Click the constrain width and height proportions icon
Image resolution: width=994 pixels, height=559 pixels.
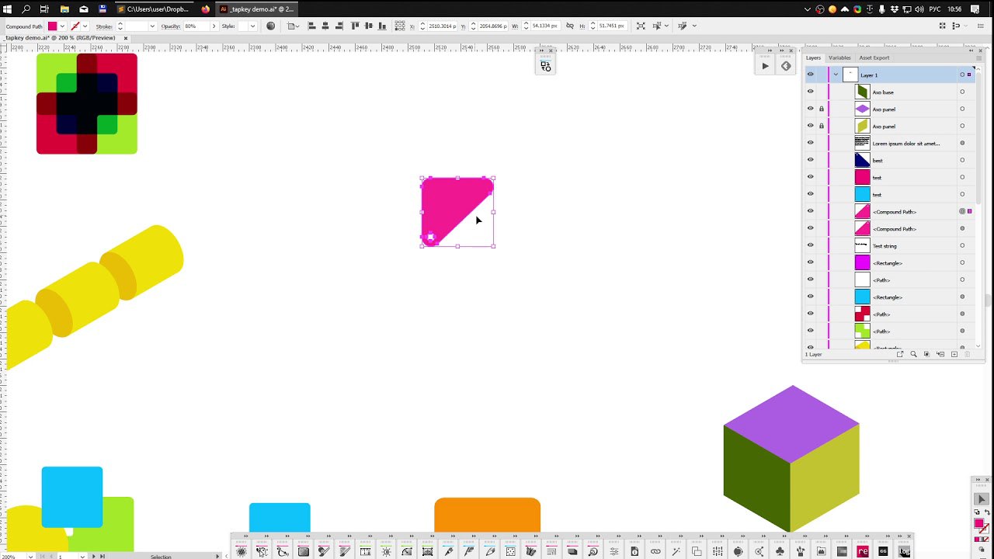570,26
